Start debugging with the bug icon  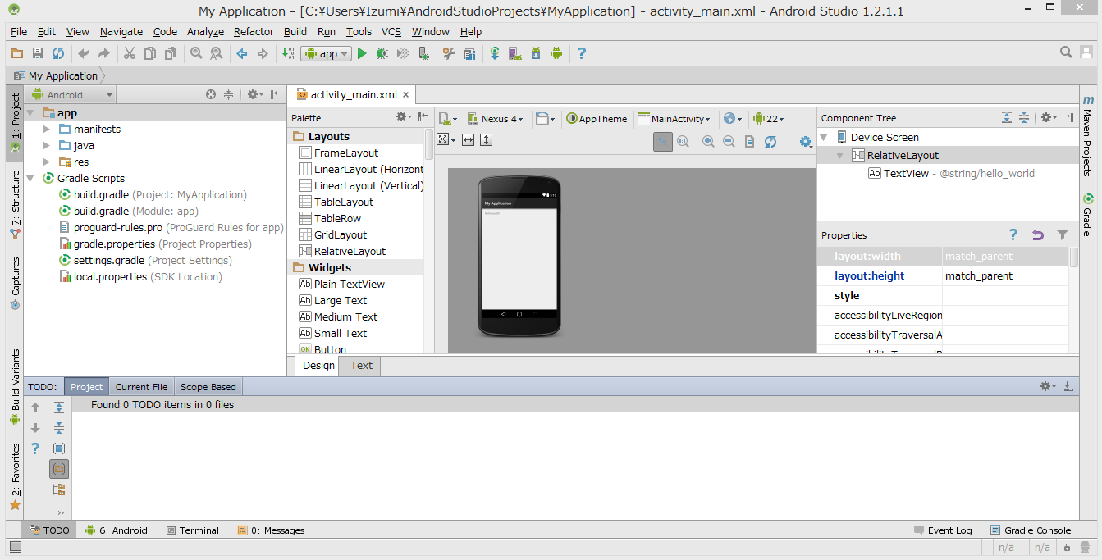382,53
